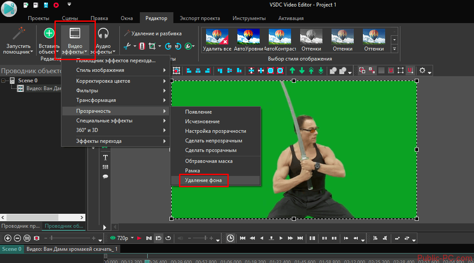
Task: Click align bottom edges icon
Action: tap(239, 71)
